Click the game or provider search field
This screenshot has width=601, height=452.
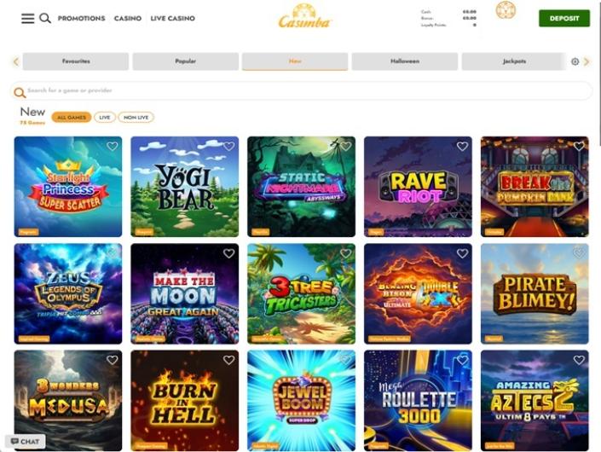pos(301,91)
